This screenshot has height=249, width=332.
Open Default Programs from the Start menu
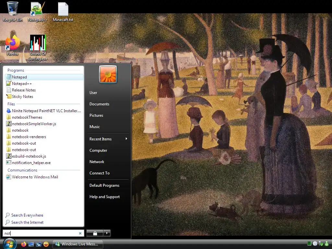[108, 185]
